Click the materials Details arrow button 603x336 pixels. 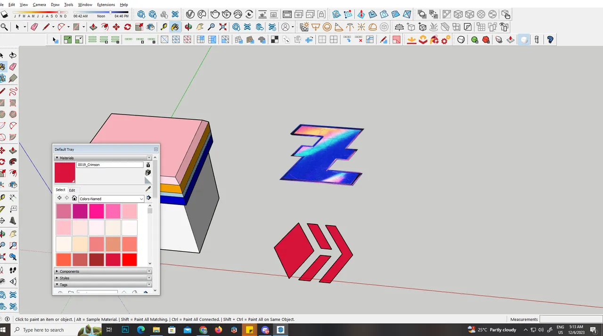click(x=148, y=198)
